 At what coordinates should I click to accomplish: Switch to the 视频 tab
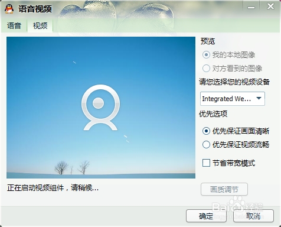40,25
